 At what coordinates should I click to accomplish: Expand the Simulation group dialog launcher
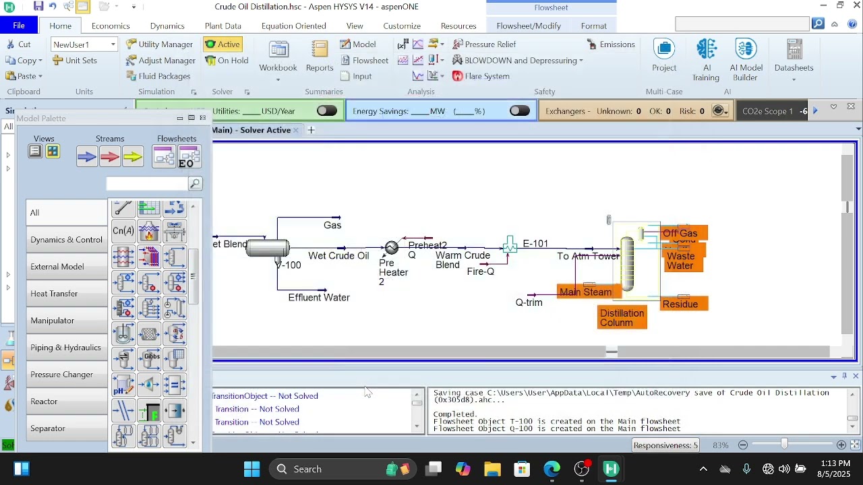[194, 92]
